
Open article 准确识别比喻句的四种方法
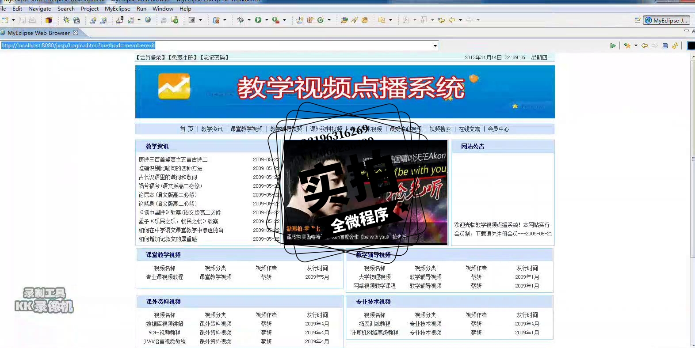tap(170, 168)
